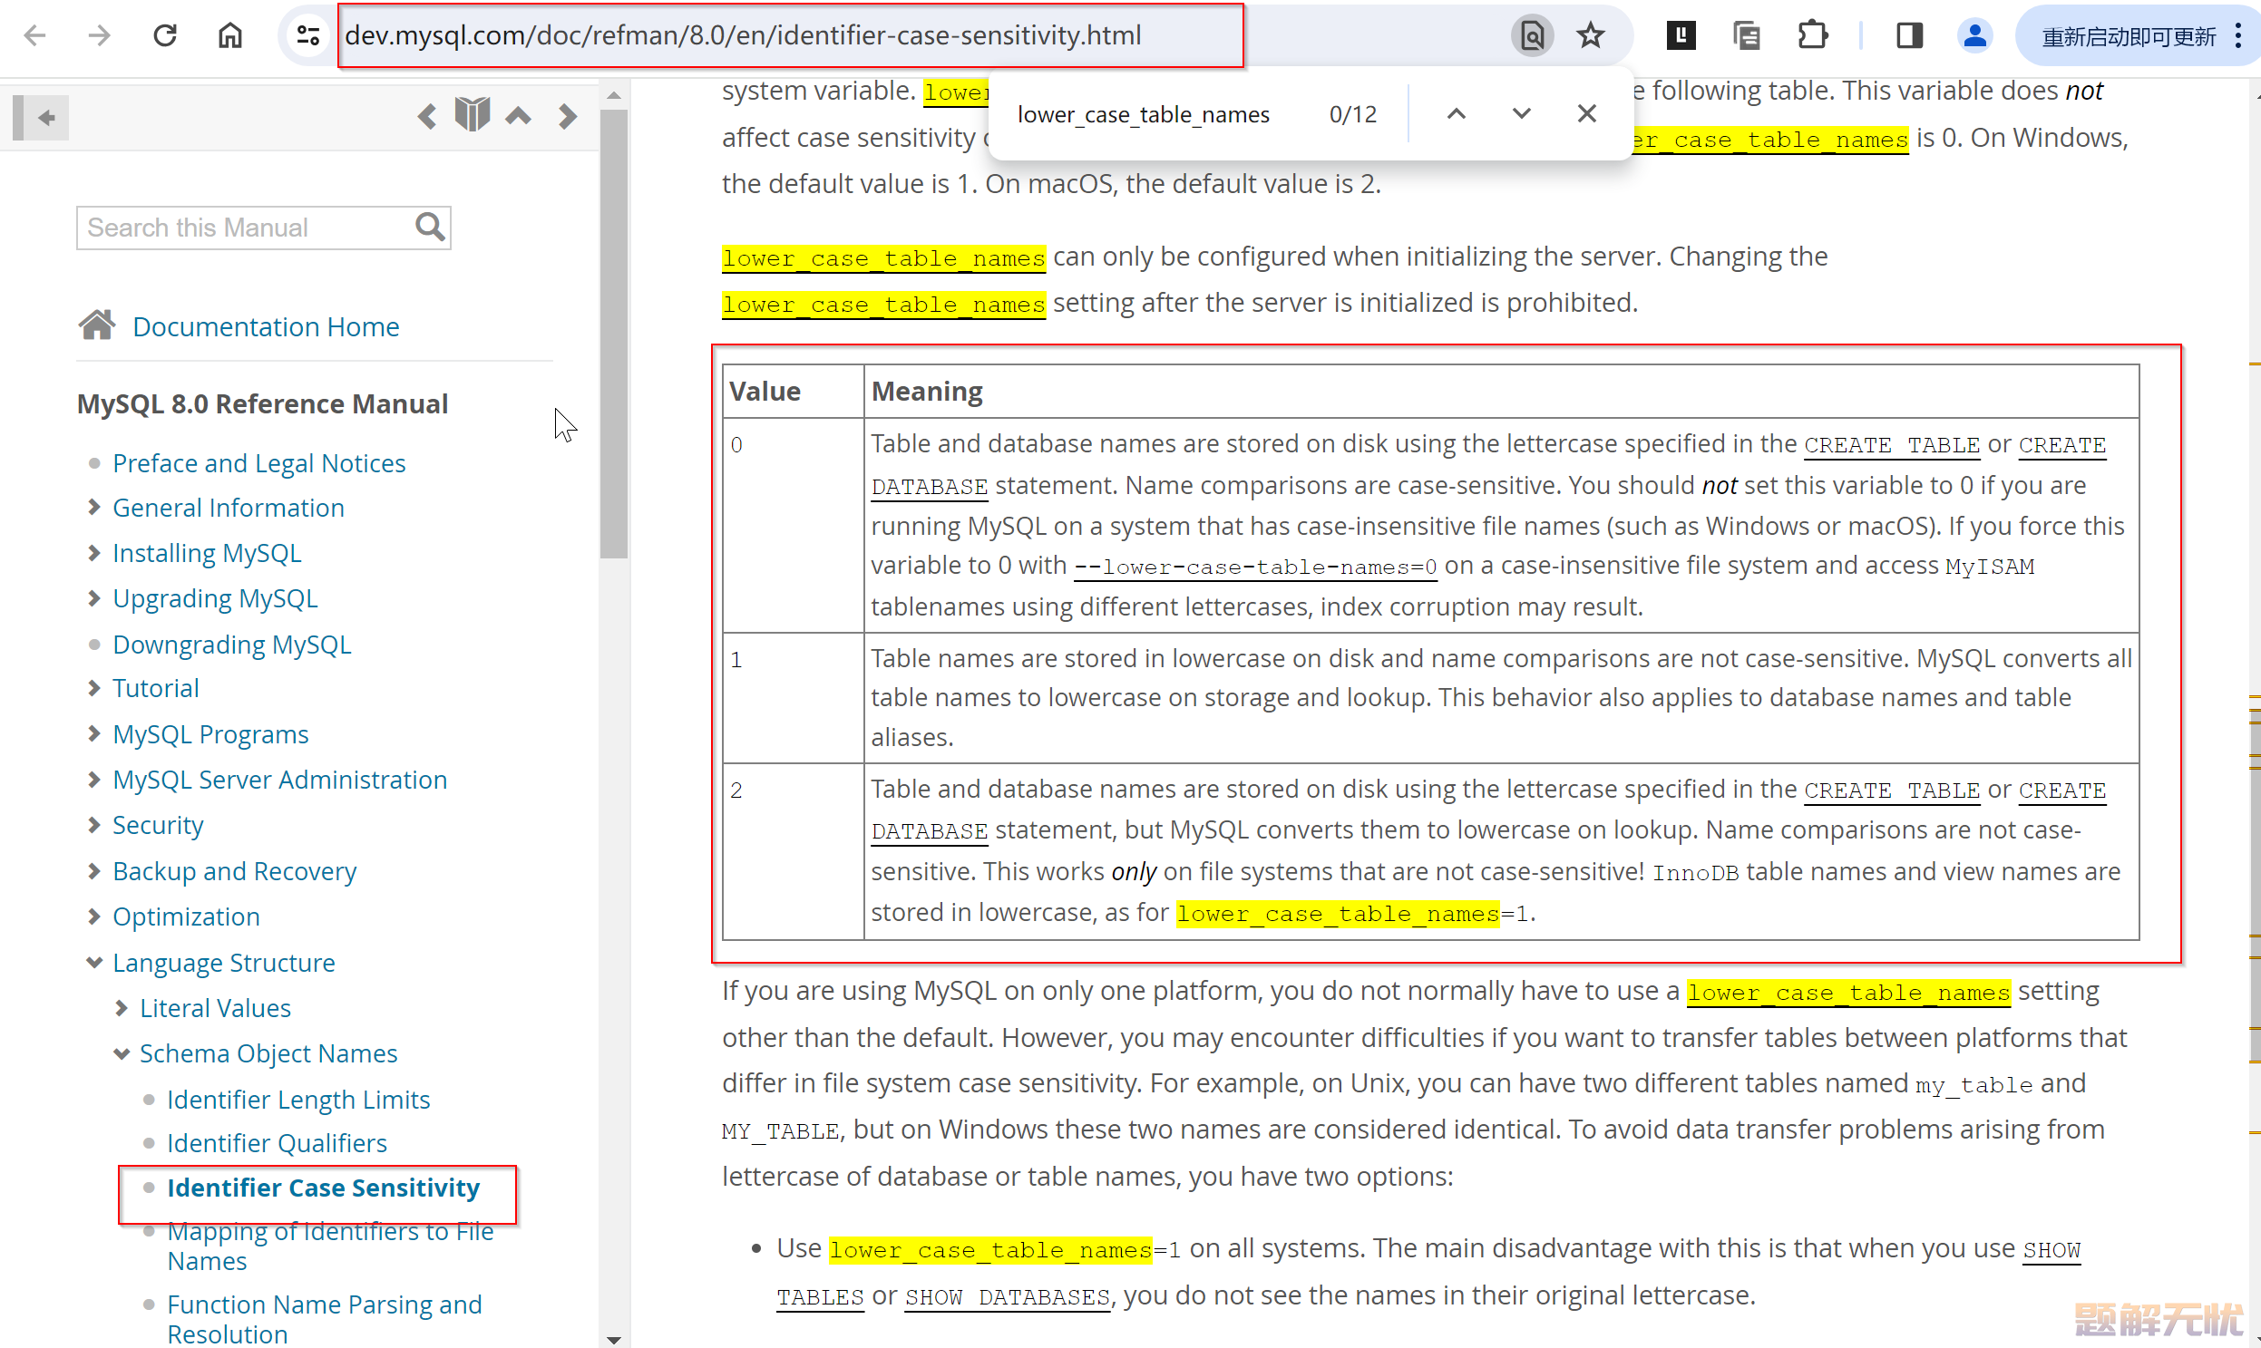Expand MySQL Server Administration section
Screen dimensions: 2261x1348
pyautogui.click(x=93, y=780)
